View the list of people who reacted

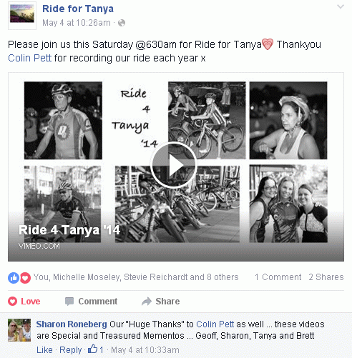click(x=136, y=277)
